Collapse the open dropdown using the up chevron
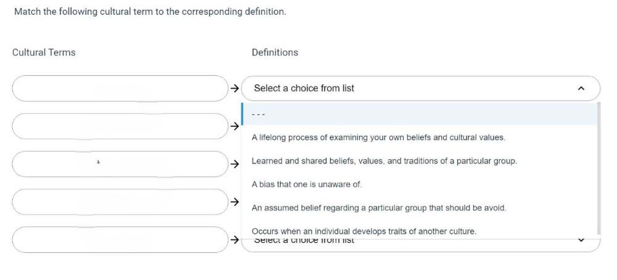The width and height of the screenshot is (617, 280). tap(581, 88)
